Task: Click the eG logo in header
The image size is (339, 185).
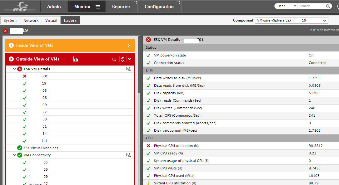Action: coord(20,7)
